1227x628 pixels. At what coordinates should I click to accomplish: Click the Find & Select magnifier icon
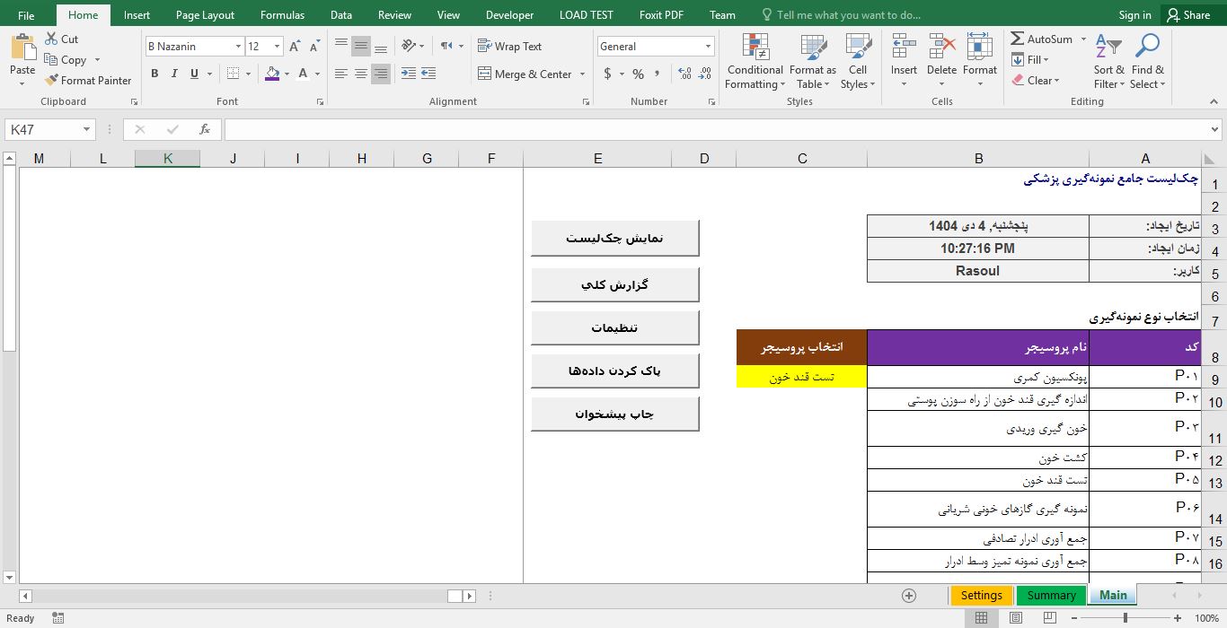click(x=1147, y=47)
